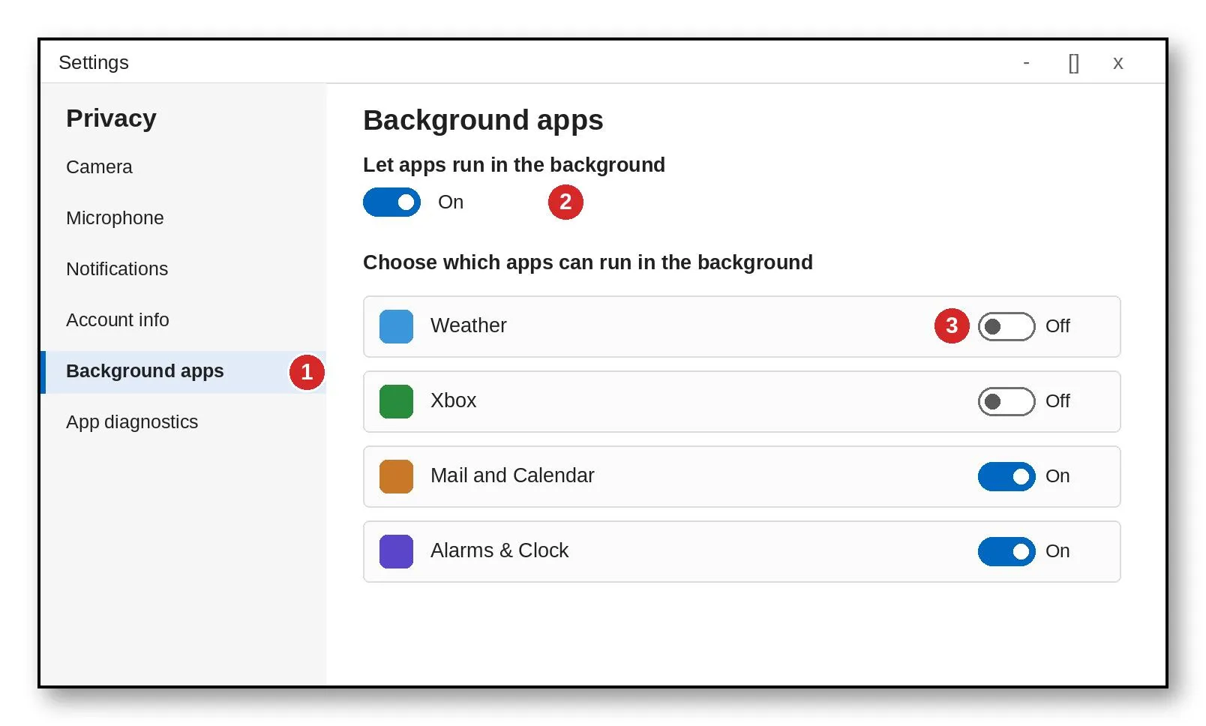Turn off Let apps run in background
1206x726 pixels.
391,202
